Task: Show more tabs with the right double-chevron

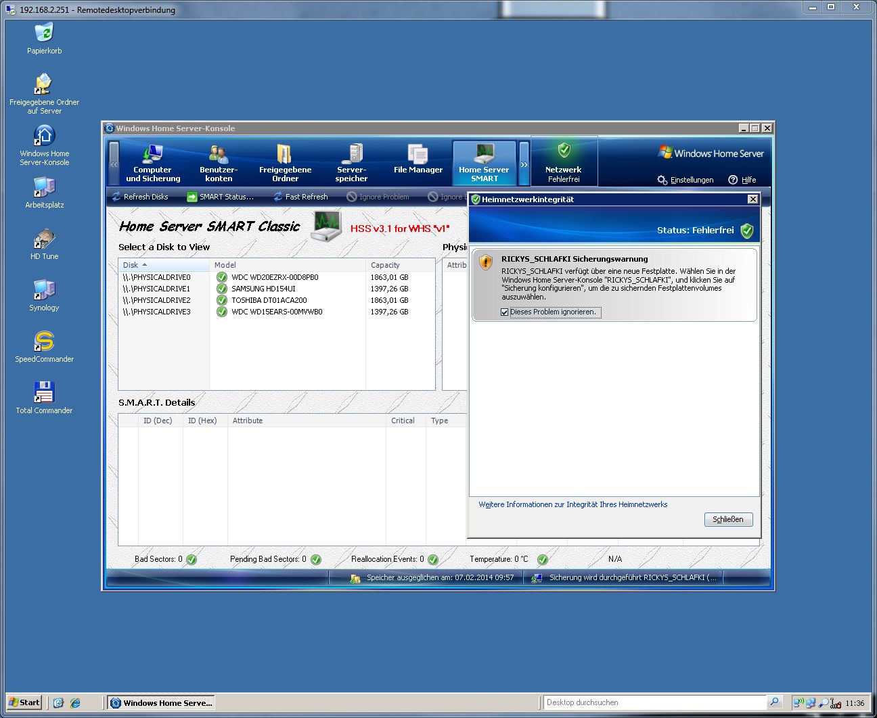Action: [x=524, y=164]
